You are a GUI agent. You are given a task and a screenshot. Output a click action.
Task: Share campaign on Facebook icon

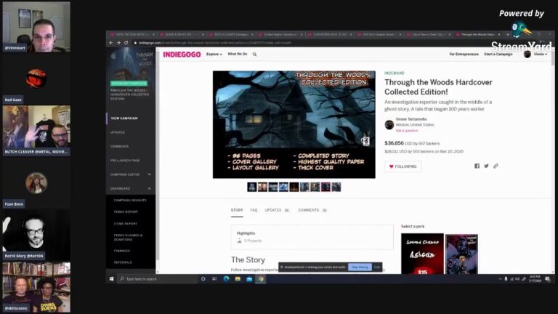(477, 166)
